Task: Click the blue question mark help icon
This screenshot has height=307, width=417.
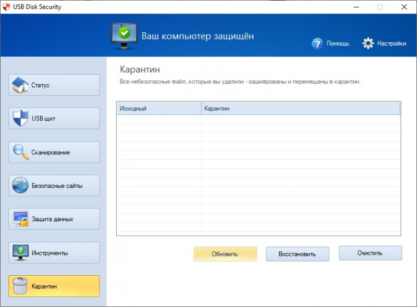Action: [x=317, y=43]
